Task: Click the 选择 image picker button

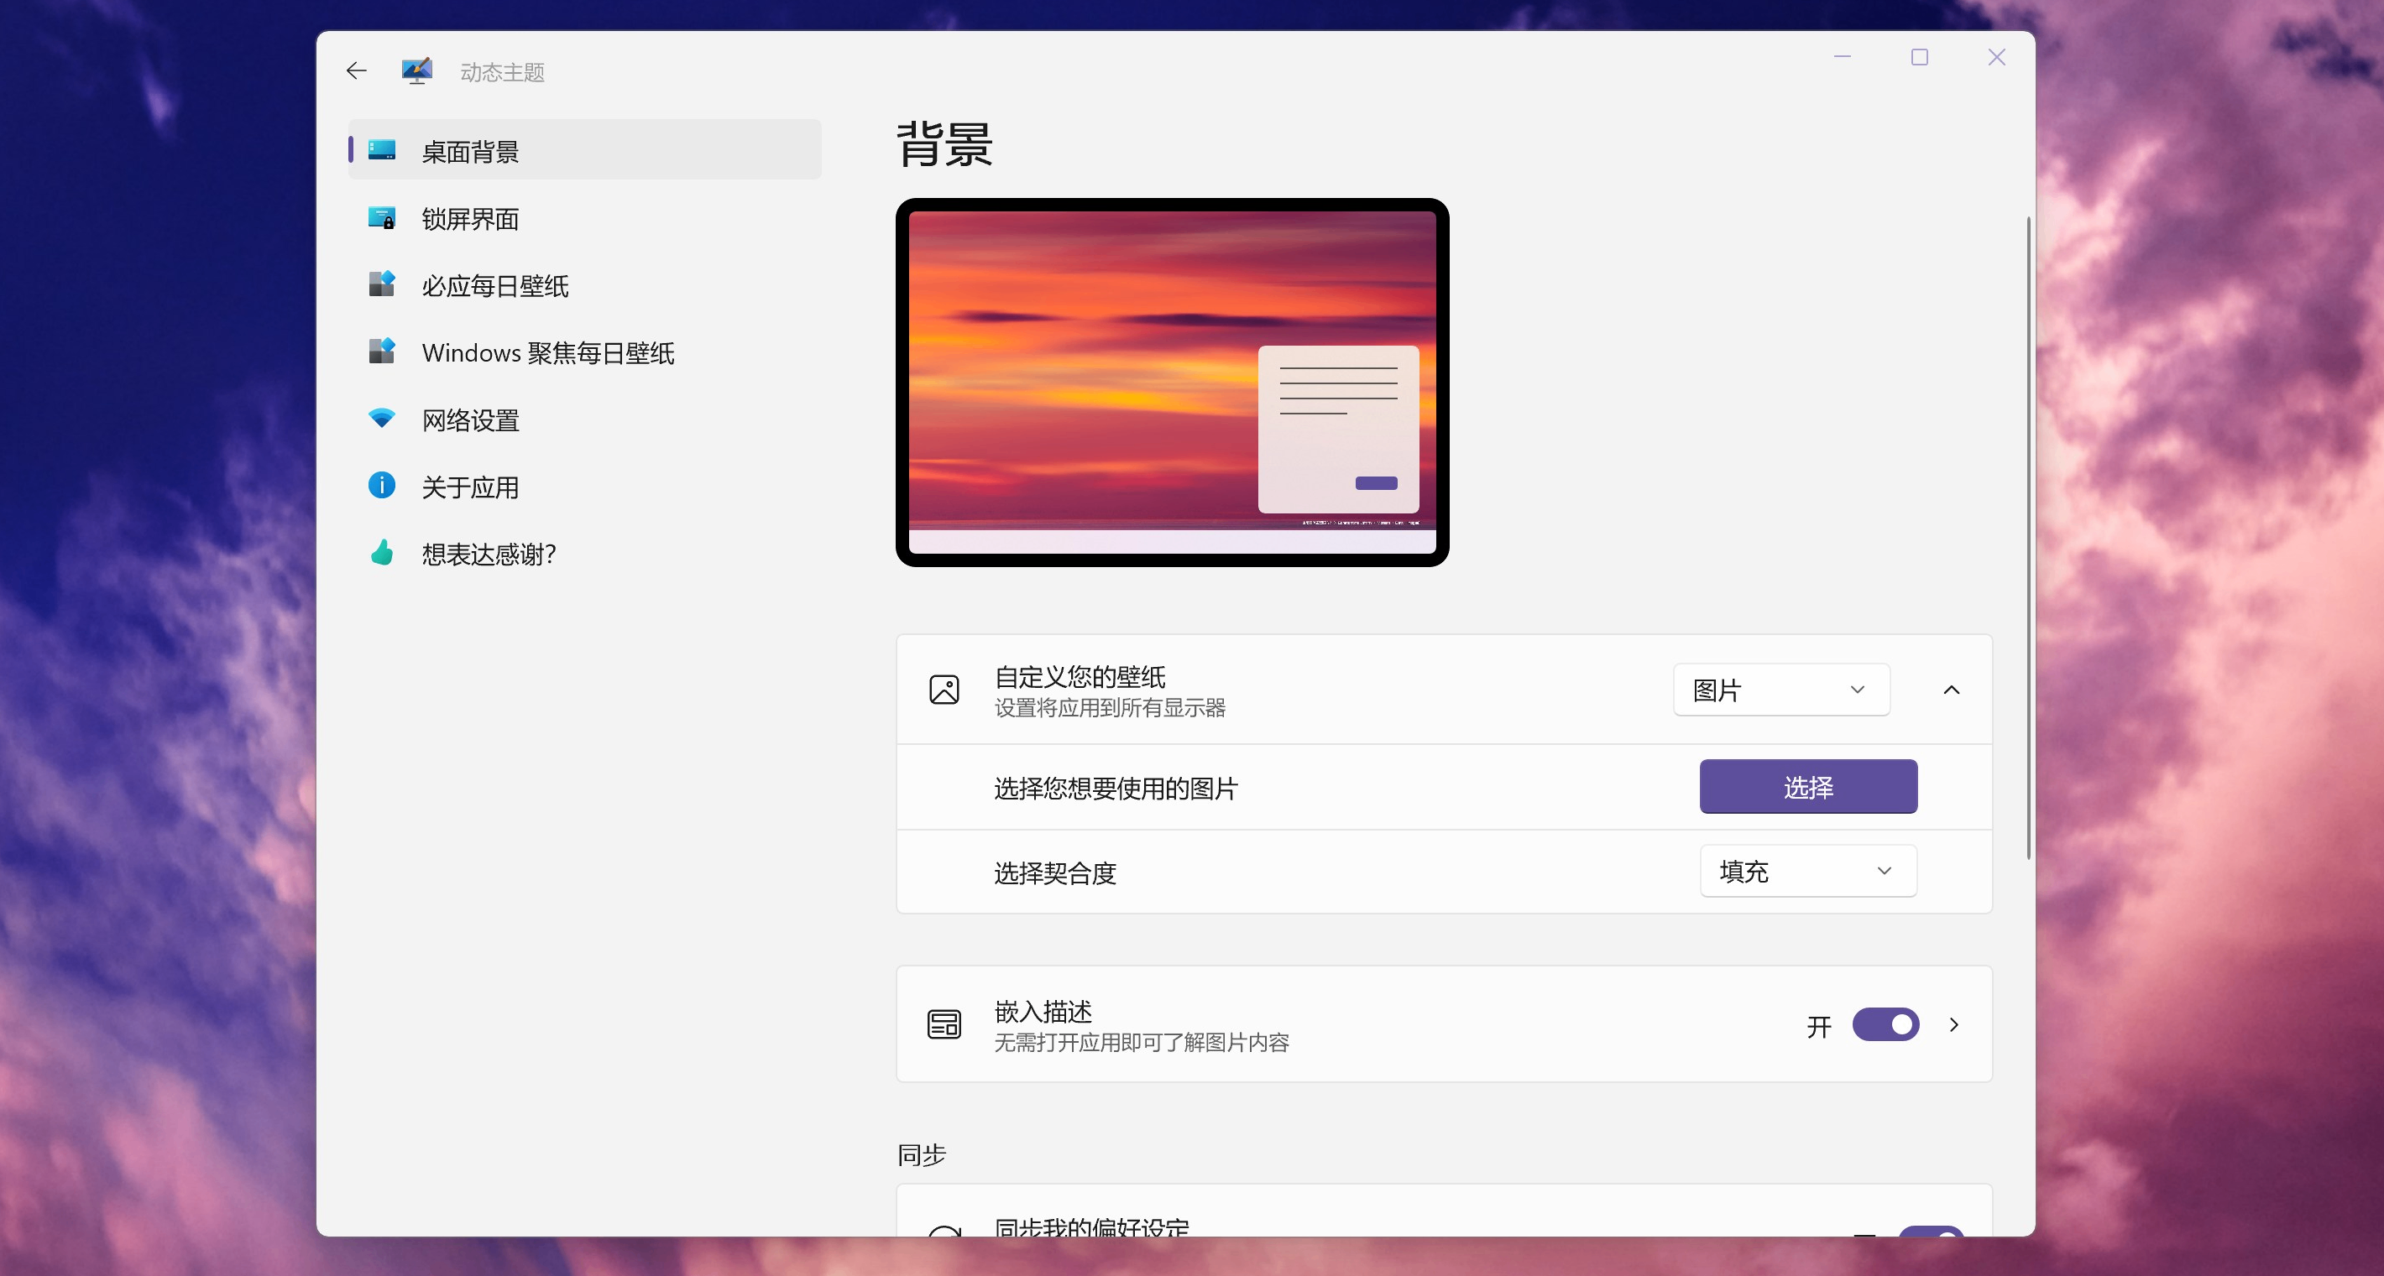Action: click(1806, 786)
